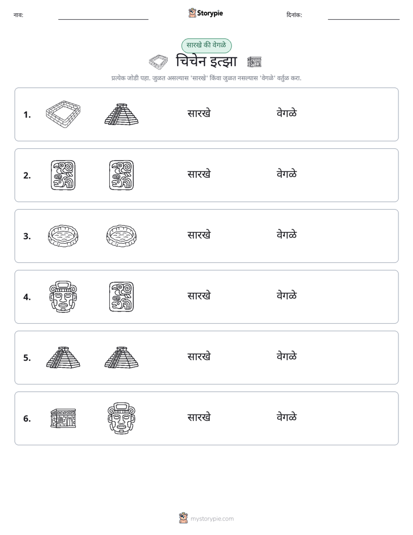This screenshot has width=413, height=535.
Task: Select 'वेगळे' for question 6
Action: tap(286, 417)
